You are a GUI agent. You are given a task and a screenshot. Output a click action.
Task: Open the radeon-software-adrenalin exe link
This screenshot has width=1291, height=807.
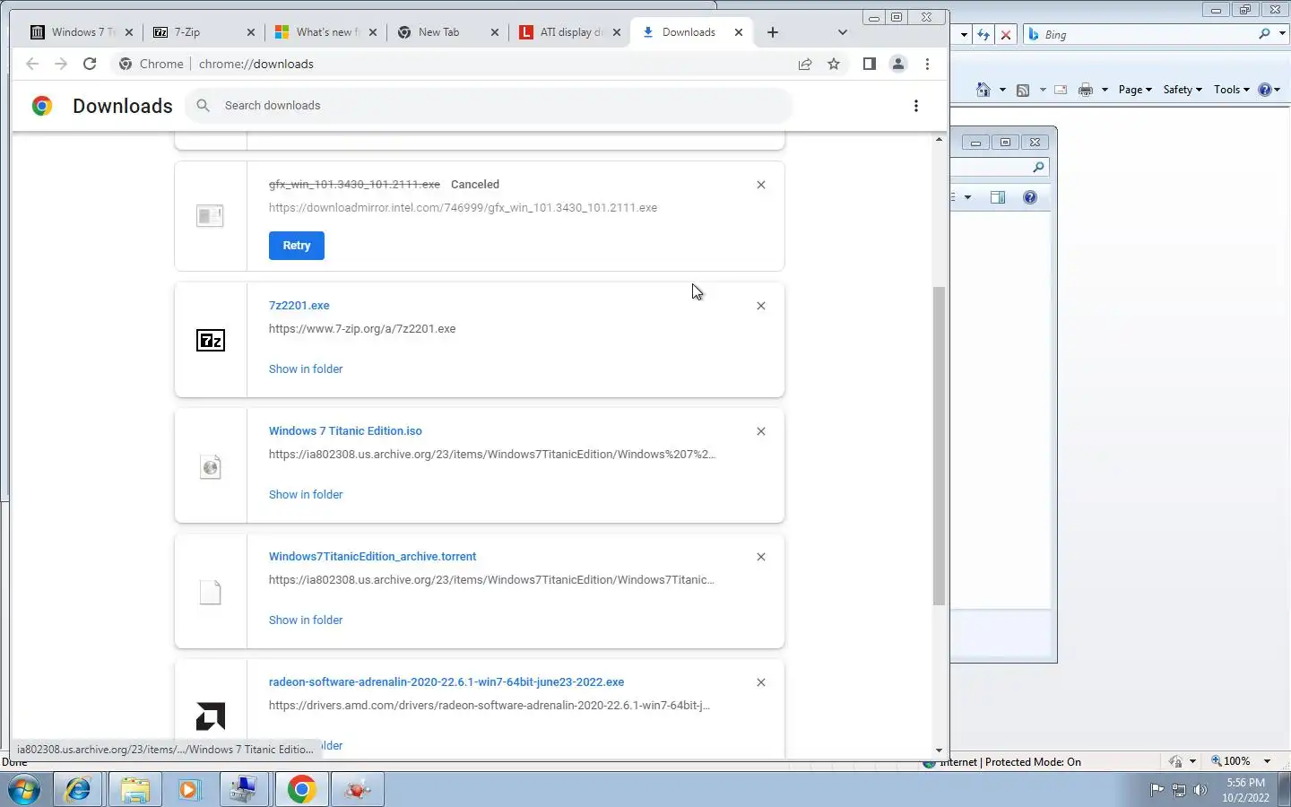(x=446, y=682)
